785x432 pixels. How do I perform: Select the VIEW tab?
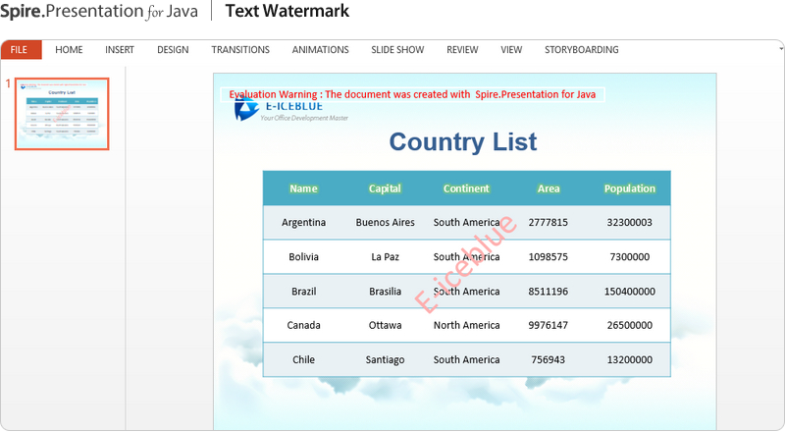pos(511,50)
